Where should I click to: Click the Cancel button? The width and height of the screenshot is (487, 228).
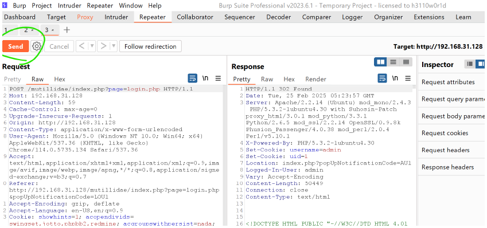(59, 46)
